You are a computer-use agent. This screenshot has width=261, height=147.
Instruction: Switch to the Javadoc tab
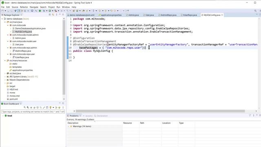pyautogui.click(x=88, y=116)
